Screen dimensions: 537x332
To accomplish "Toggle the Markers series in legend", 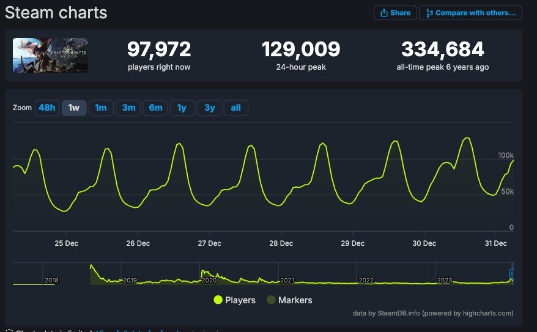I will pyautogui.click(x=289, y=300).
